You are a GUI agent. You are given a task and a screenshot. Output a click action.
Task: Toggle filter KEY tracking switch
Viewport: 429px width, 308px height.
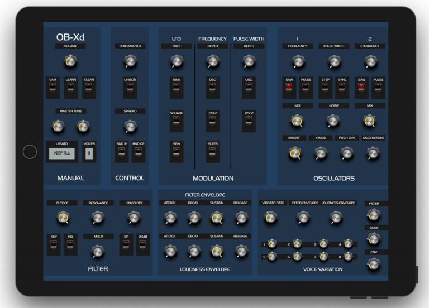click(54, 244)
